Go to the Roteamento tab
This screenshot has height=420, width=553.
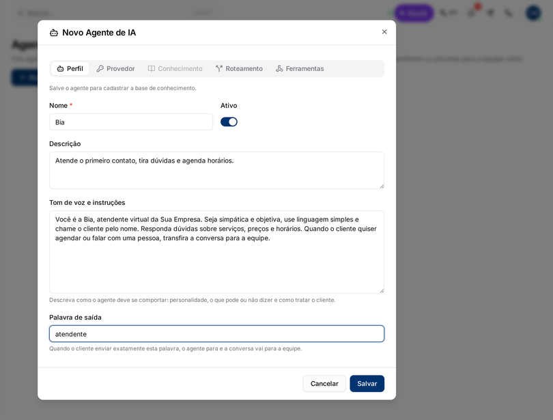coord(239,68)
